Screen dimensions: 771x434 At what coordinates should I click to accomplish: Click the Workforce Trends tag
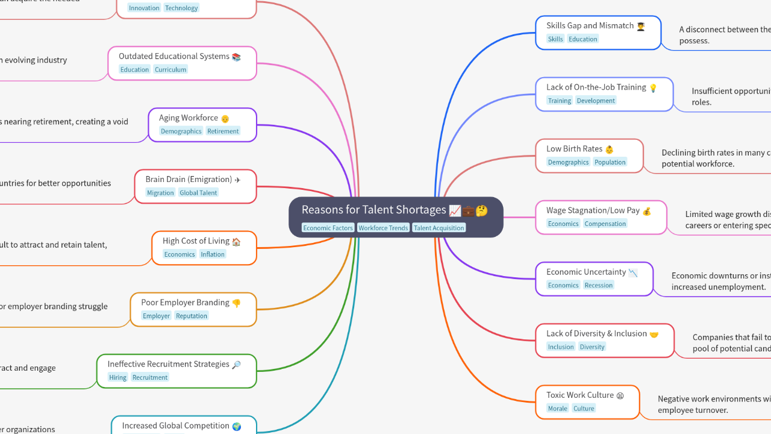(x=383, y=228)
